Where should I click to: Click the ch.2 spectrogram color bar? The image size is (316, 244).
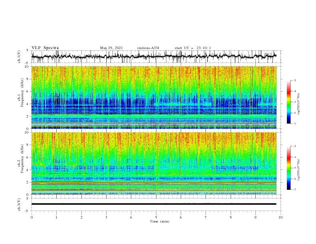pos(288,168)
